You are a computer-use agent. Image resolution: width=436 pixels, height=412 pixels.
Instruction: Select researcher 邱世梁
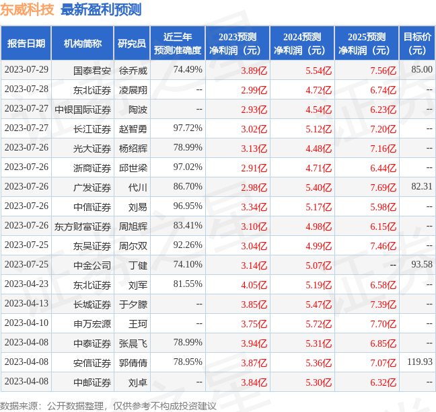tap(133, 168)
